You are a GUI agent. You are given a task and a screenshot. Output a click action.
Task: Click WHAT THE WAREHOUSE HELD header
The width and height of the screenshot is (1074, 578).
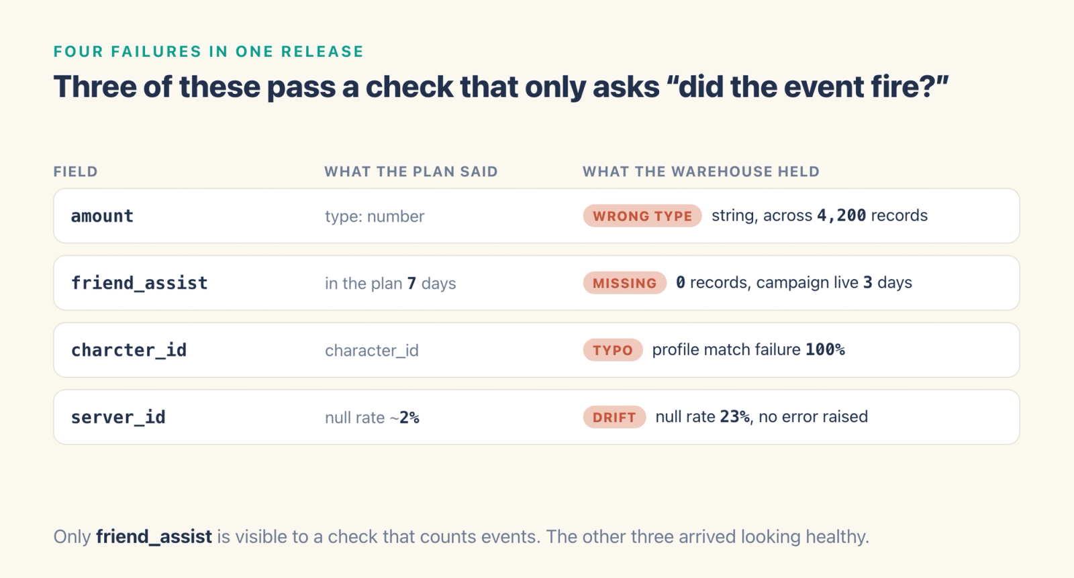click(701, 172)
